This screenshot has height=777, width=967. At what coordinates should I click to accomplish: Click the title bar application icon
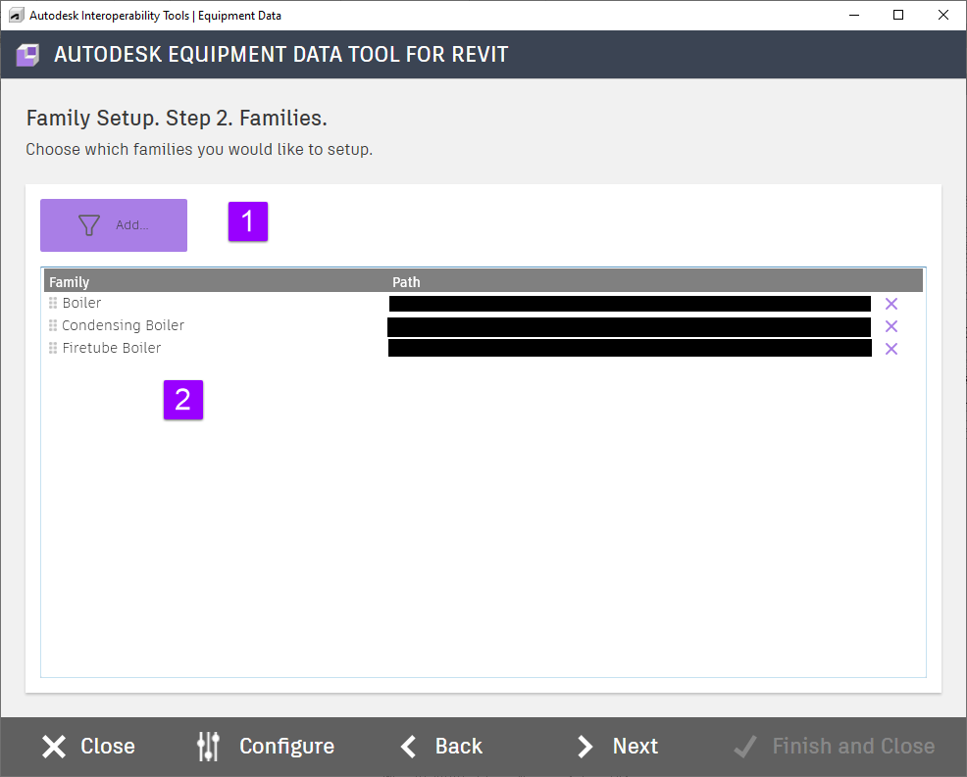pyautogui.click(x=17, y=16)
